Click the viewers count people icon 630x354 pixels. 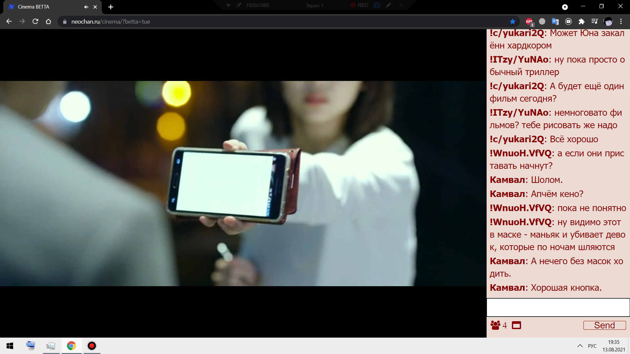pyautogui.click(x=495, y=325)
